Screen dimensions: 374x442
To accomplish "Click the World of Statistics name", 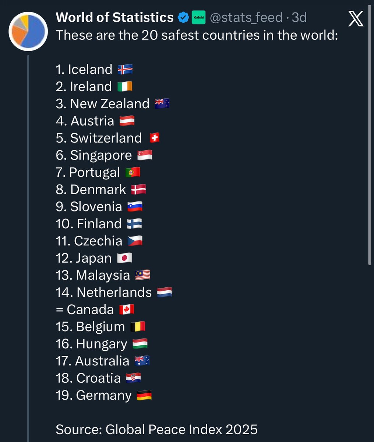I will [x=114, y=17].
